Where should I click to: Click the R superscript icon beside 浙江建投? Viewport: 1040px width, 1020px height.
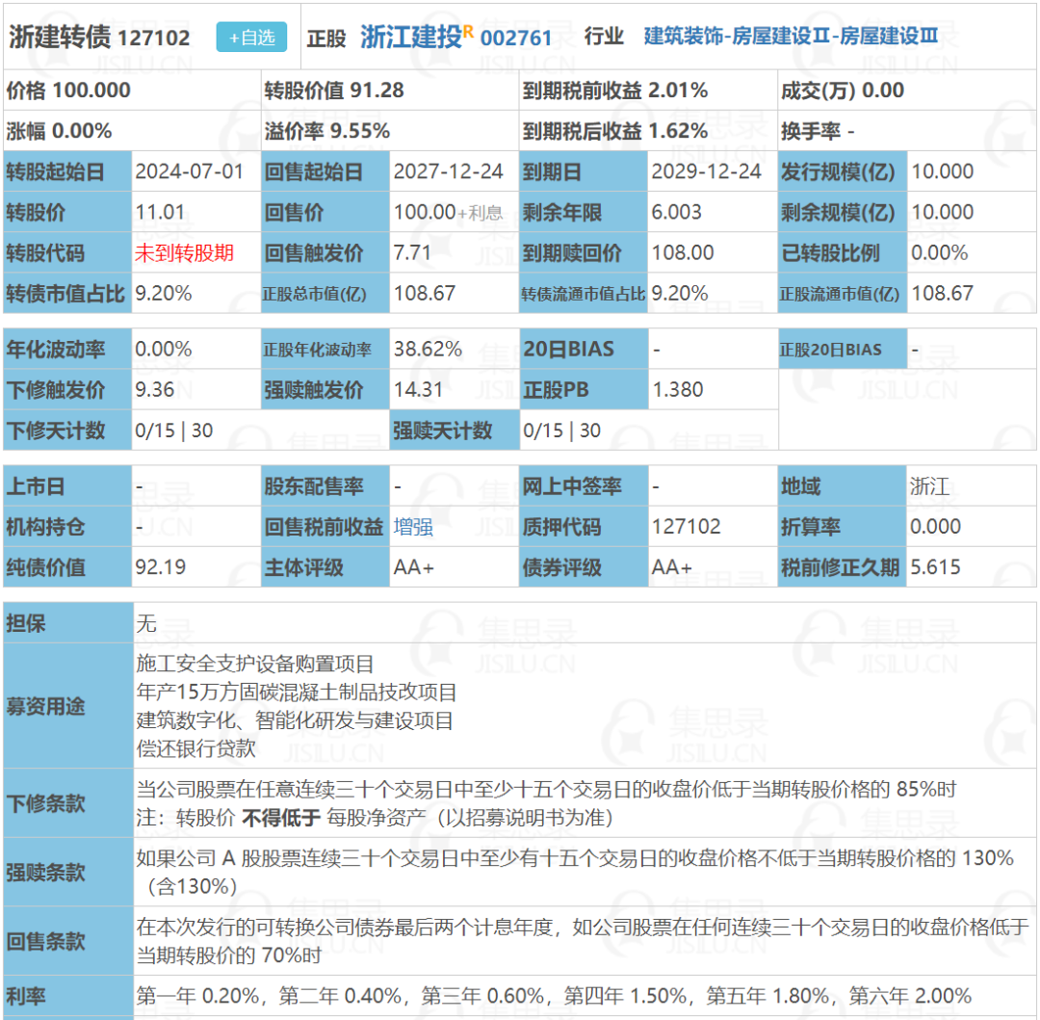(x=468, y=31)
